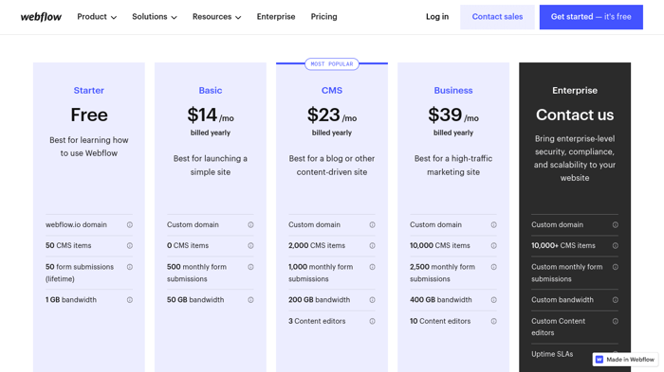This screenshot has width=664, height=372.
Task: Click 'Best for a high-traffic marketing site'
Action: [x=453, y=166]
